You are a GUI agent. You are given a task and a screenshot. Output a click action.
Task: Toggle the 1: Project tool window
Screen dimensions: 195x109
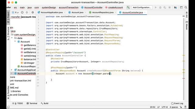(x=8, y=17)
